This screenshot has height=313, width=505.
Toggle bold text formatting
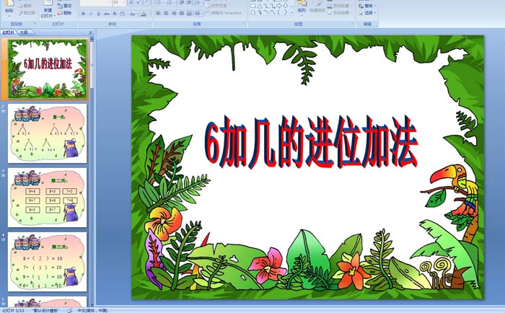pos(83,13)
